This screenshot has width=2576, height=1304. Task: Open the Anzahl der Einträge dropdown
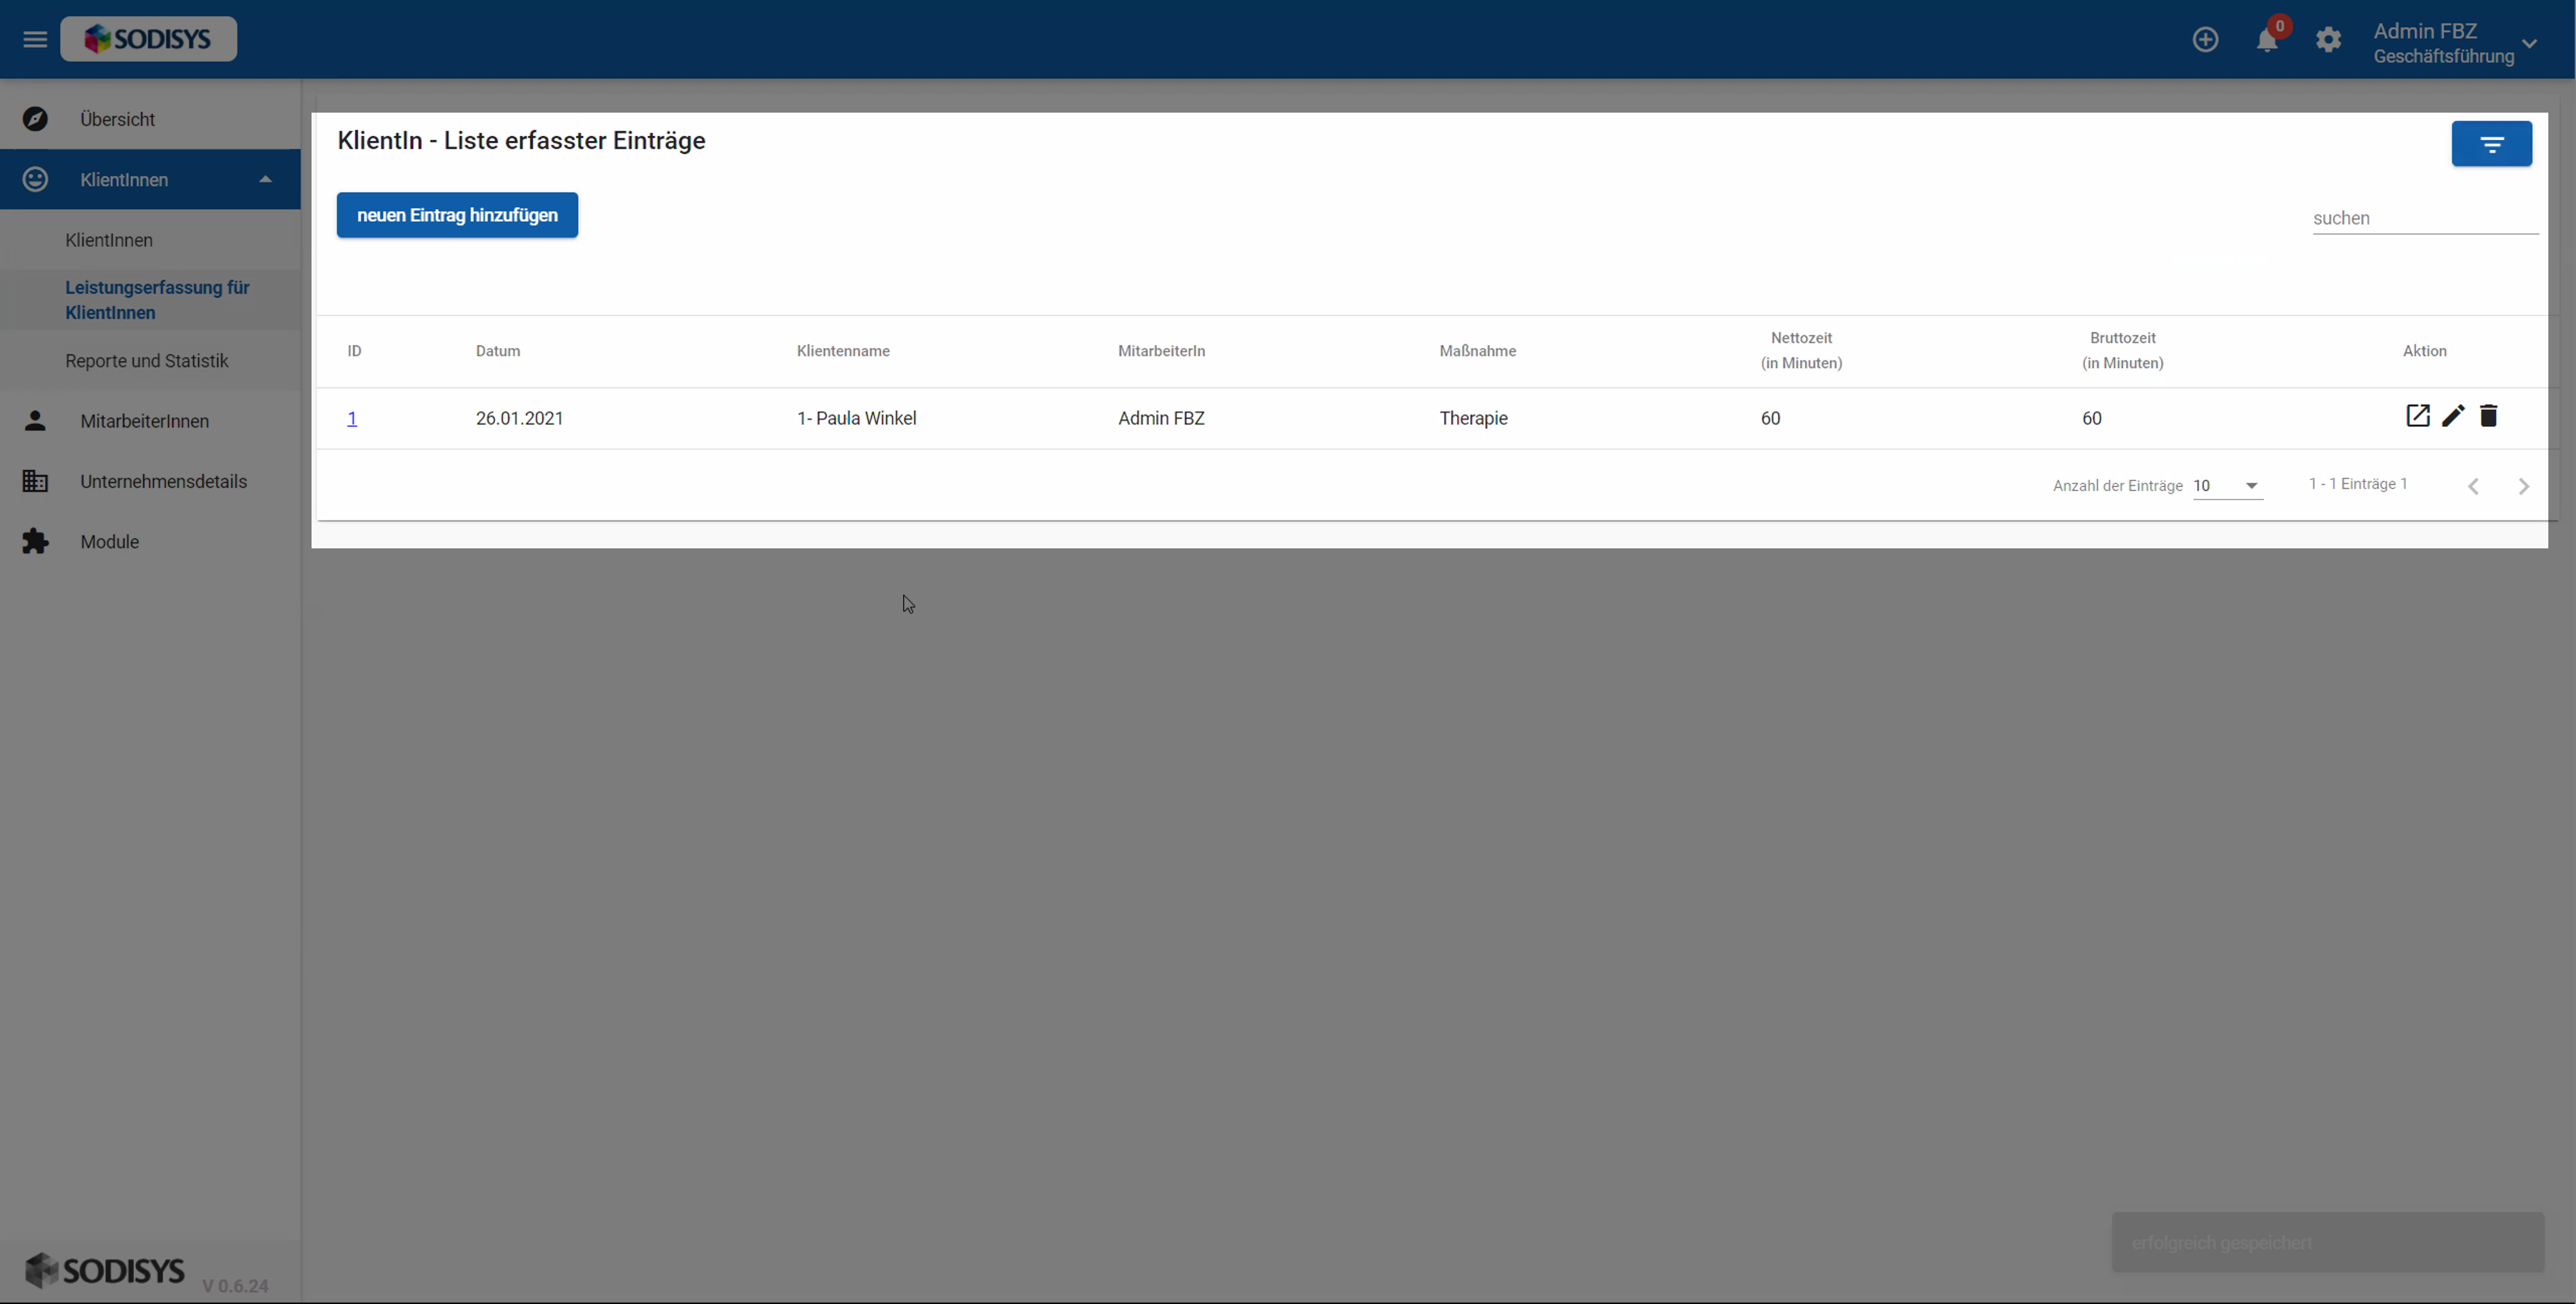[x=2227, y=486]
